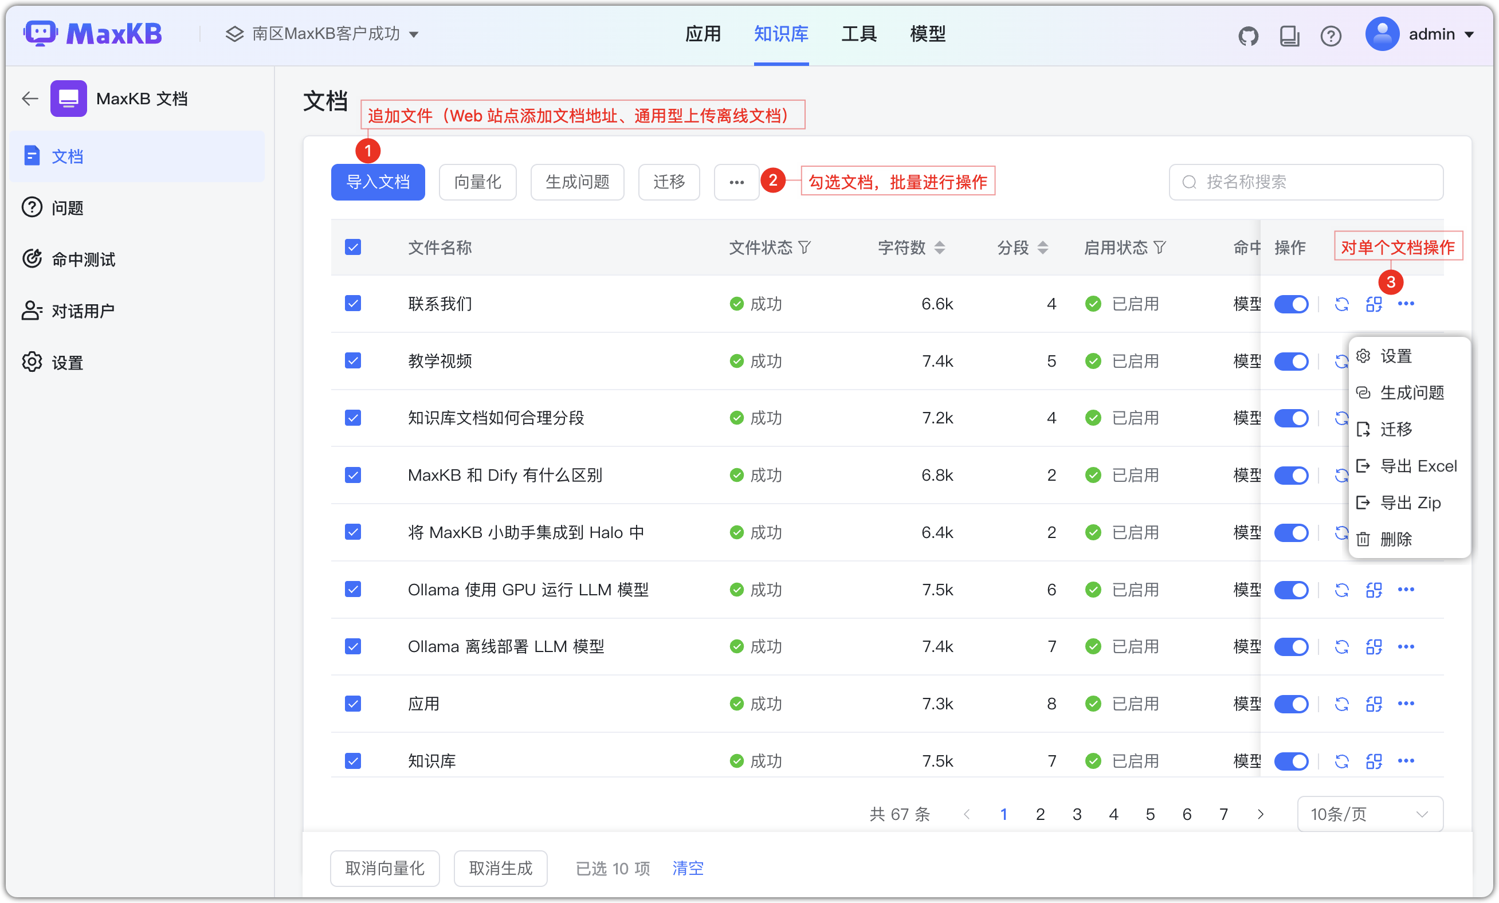
Task: Sort by 分段 column
Action: [1043, 248]
